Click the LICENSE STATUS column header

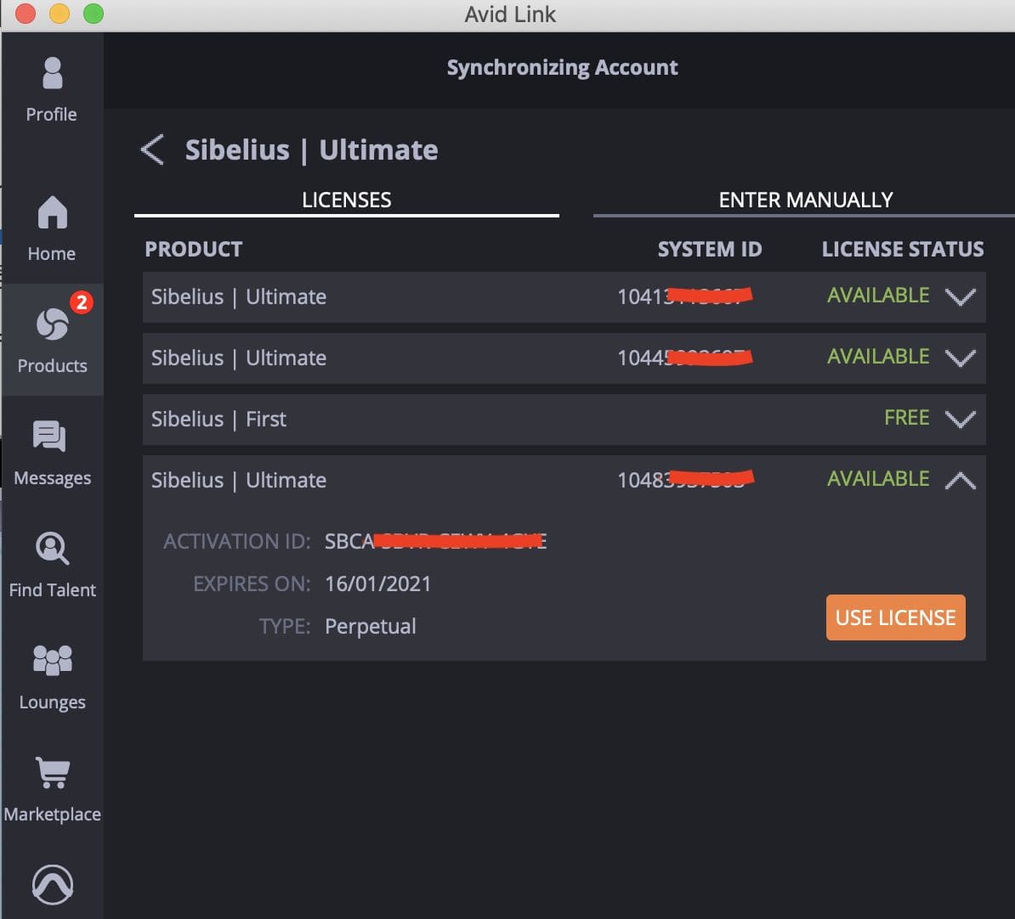pyautogui.click(x=902, y=249)
